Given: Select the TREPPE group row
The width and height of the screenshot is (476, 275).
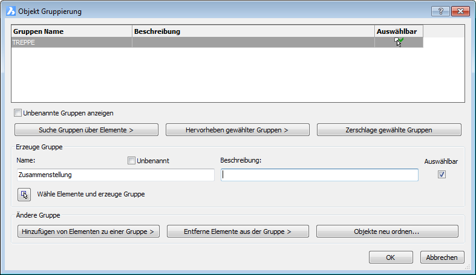Looking at the screenshot, I should pyautogui.click(x=71, y=43).
